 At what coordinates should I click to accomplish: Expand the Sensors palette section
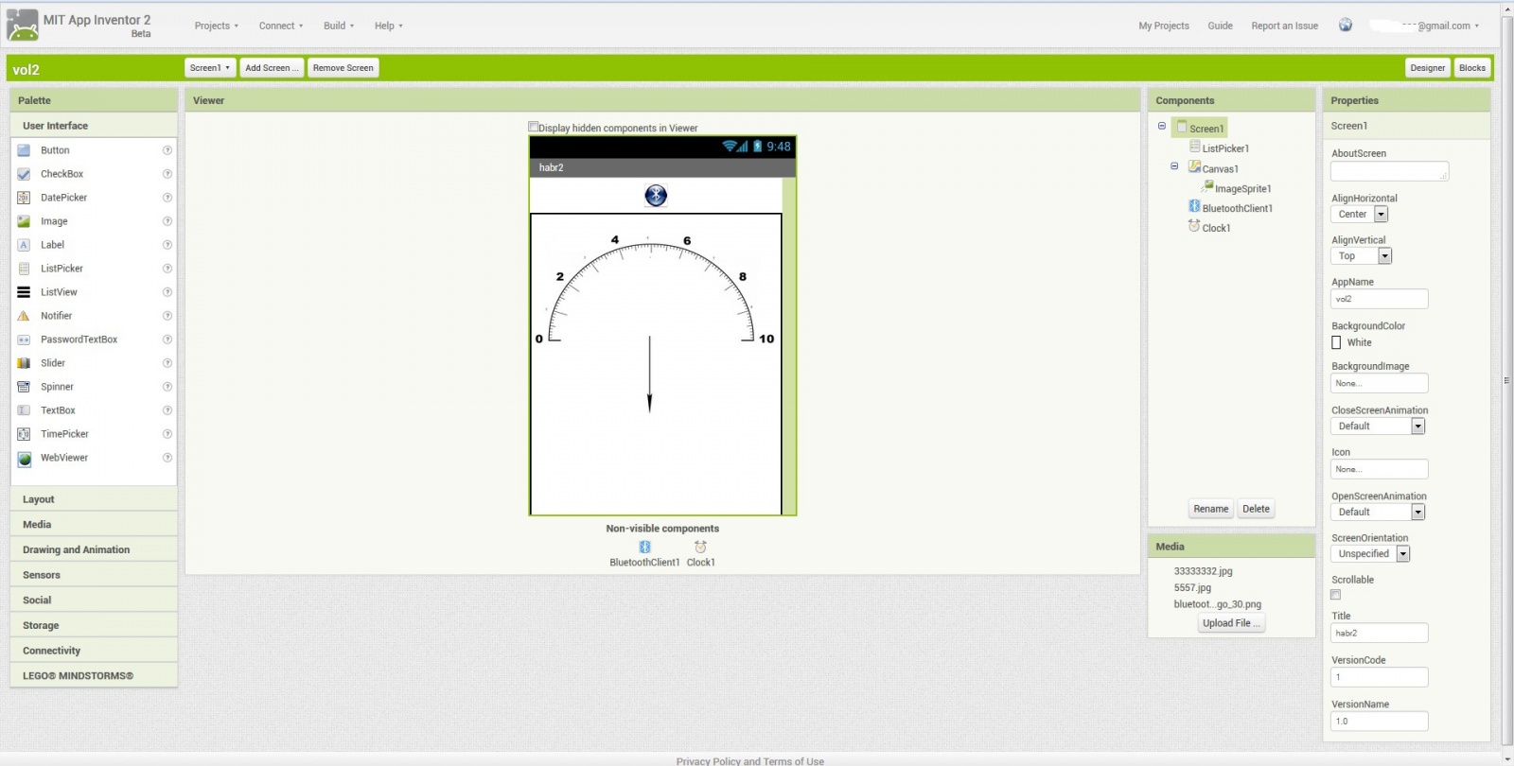(x=94, y=575)
